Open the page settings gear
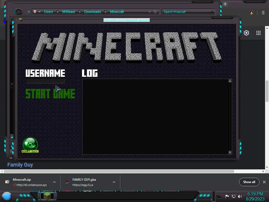The height and width of the screenshot is (202, 269). pyautogui.click(x=246, y=33)
